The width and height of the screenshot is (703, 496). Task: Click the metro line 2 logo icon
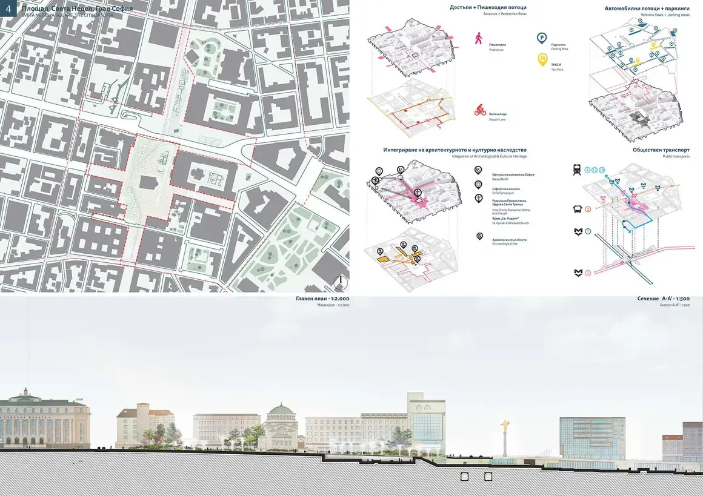click(578, 273)
